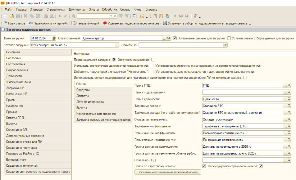Switch to the Физические лица tab
296x180 pixels.
[18, 82]
